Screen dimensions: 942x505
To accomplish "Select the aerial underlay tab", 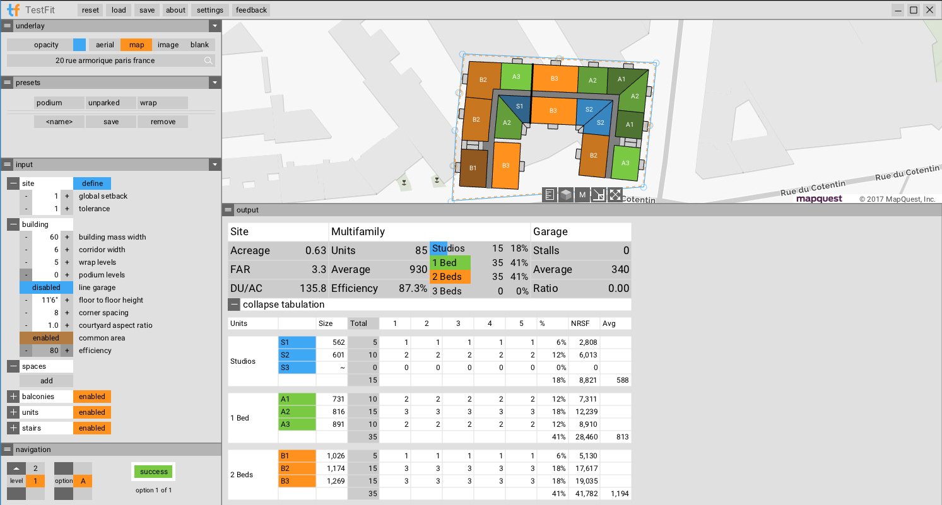I will pyautogui.click(x=105, y=45).
